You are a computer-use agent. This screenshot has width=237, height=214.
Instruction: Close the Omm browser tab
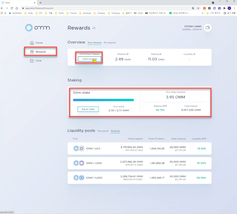click(34, 3)
